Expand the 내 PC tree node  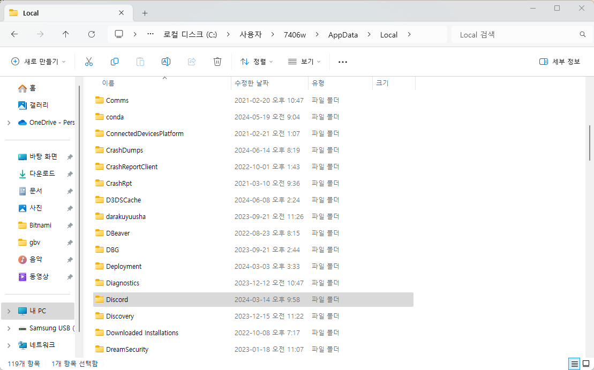(x=9, y=311)
